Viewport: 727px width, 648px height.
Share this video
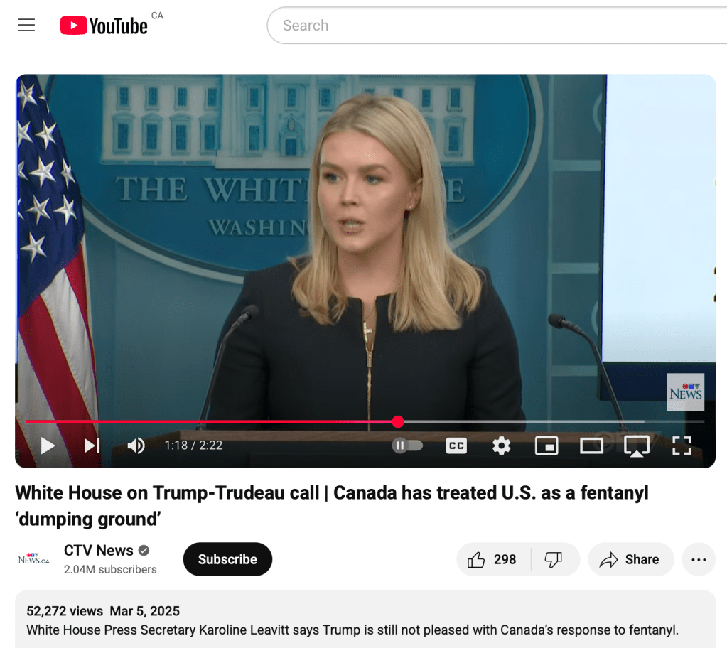630,559
